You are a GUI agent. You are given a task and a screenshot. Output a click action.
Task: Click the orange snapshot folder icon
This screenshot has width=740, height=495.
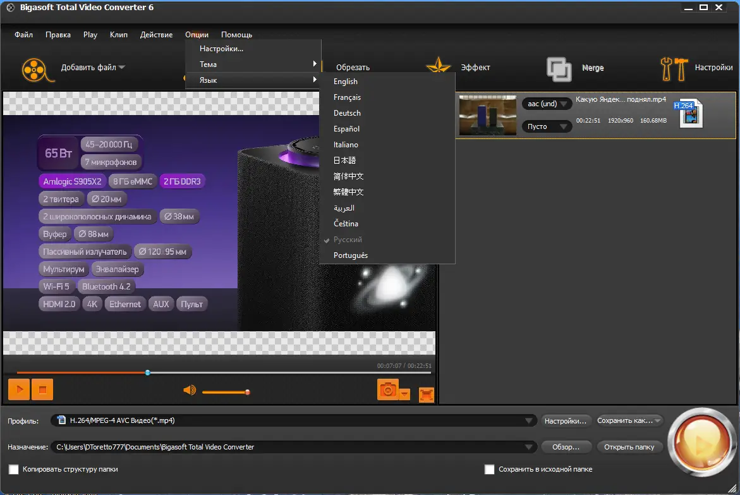426,393
